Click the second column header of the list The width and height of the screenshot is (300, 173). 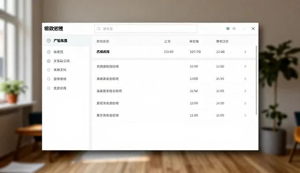click(167, 41)
